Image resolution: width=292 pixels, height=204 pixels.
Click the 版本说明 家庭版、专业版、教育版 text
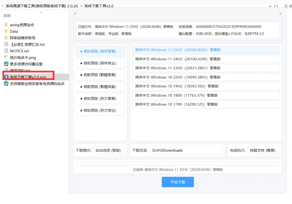113,34
